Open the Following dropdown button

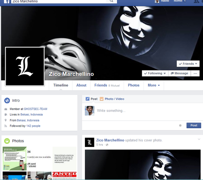coord(155,73)
